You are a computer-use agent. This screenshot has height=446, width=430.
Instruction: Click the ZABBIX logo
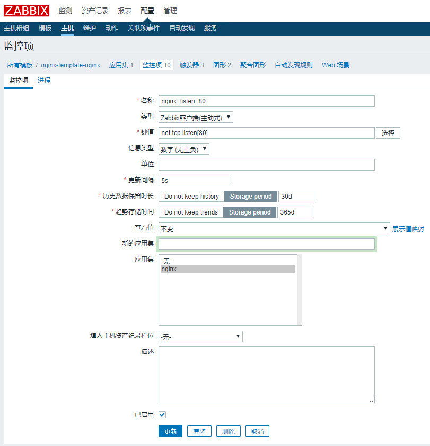pos(26,11)
